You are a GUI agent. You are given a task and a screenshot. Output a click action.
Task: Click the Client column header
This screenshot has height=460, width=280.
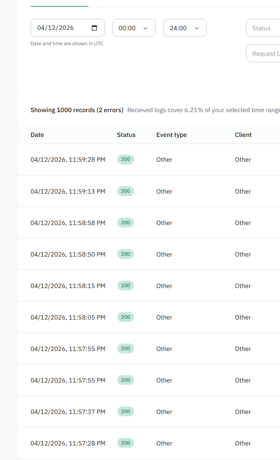click(x=243, y=135)
